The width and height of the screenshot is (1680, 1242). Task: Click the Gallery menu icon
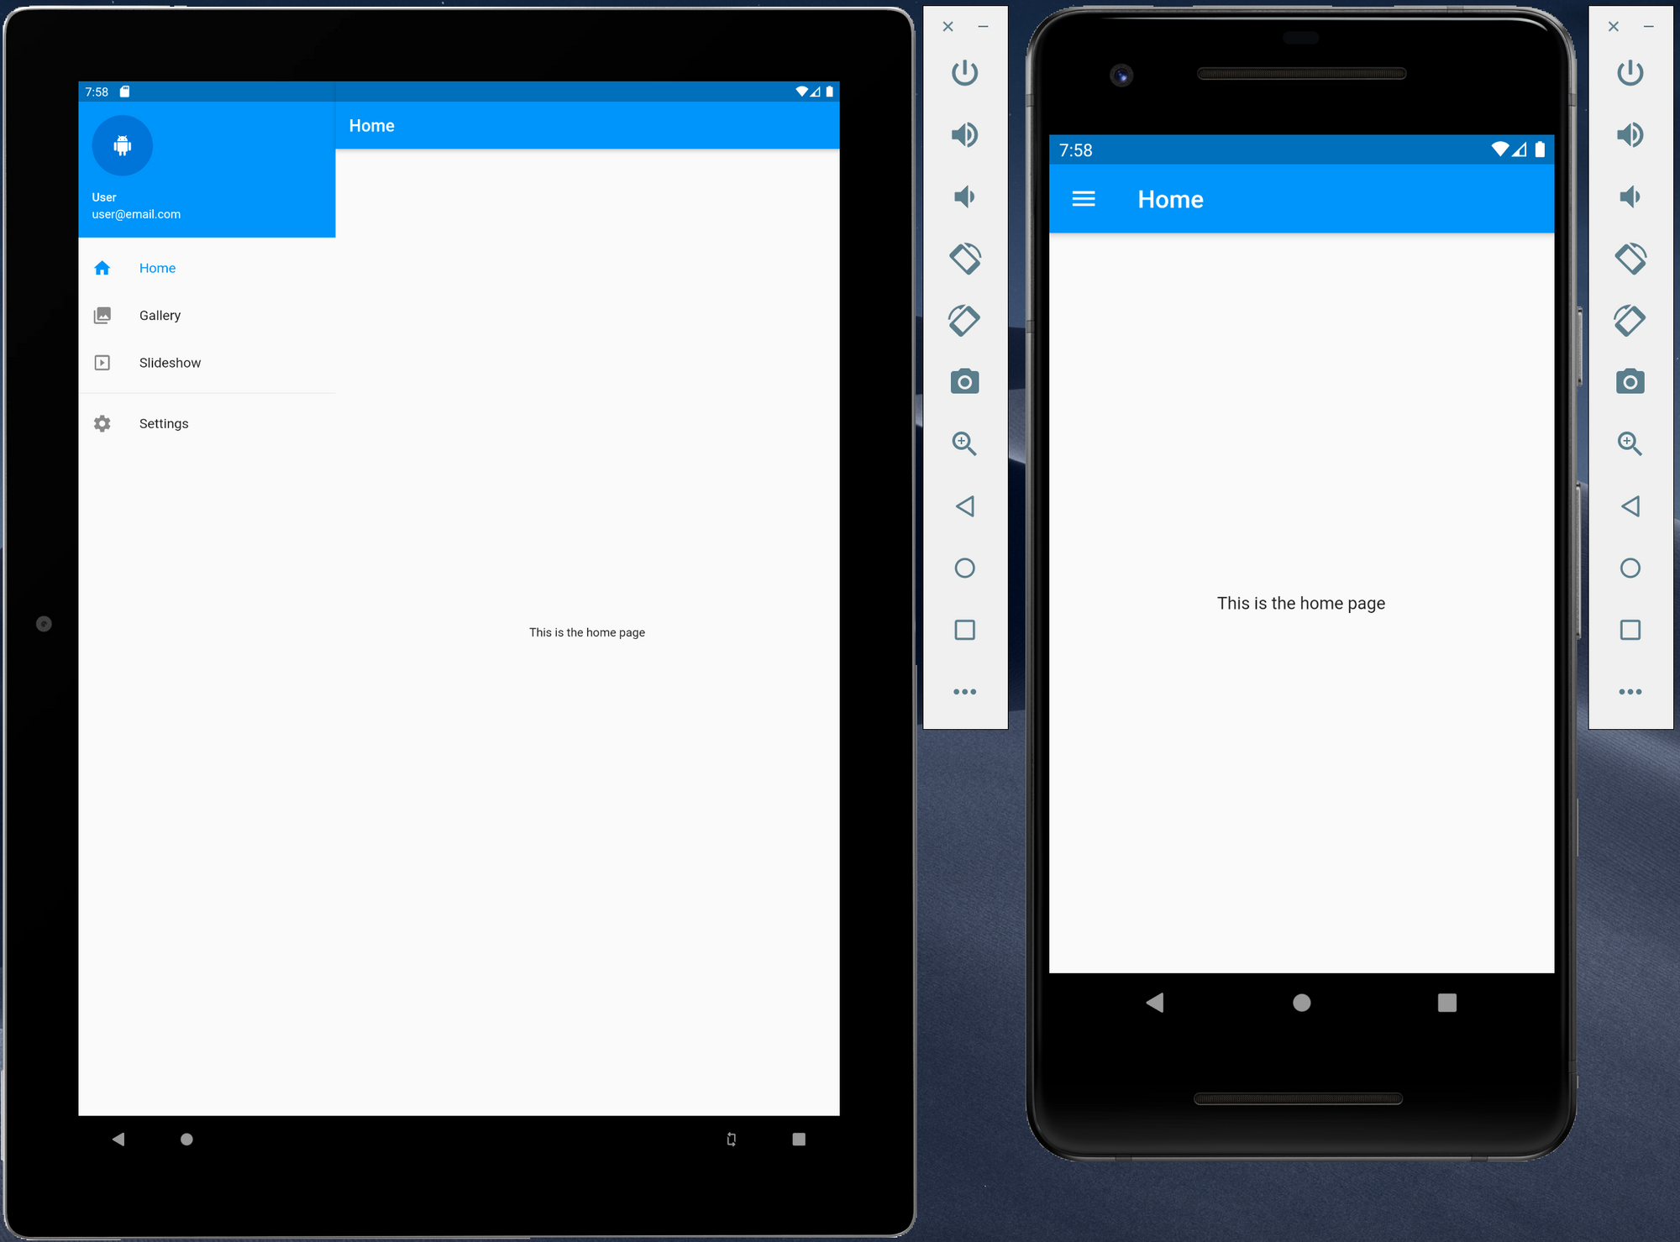coord(103,316)
